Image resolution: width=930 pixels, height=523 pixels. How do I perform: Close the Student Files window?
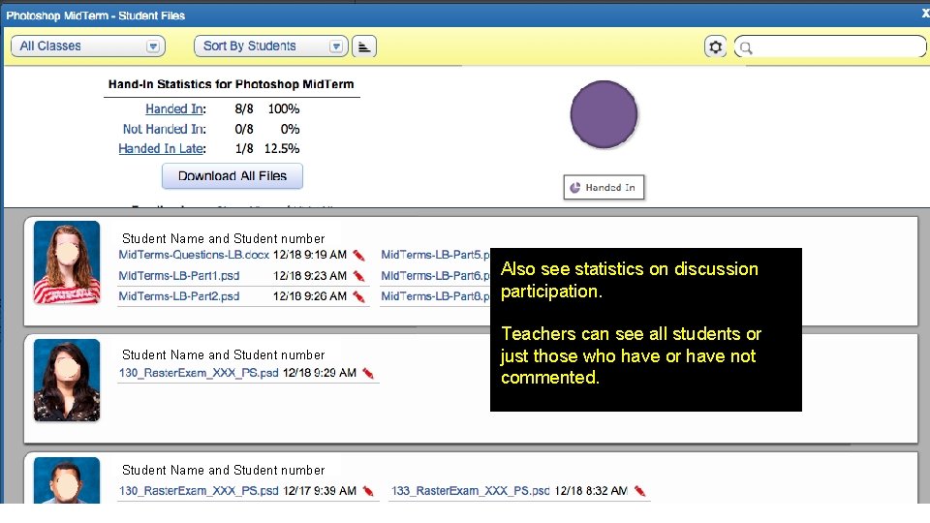point(924,13)
